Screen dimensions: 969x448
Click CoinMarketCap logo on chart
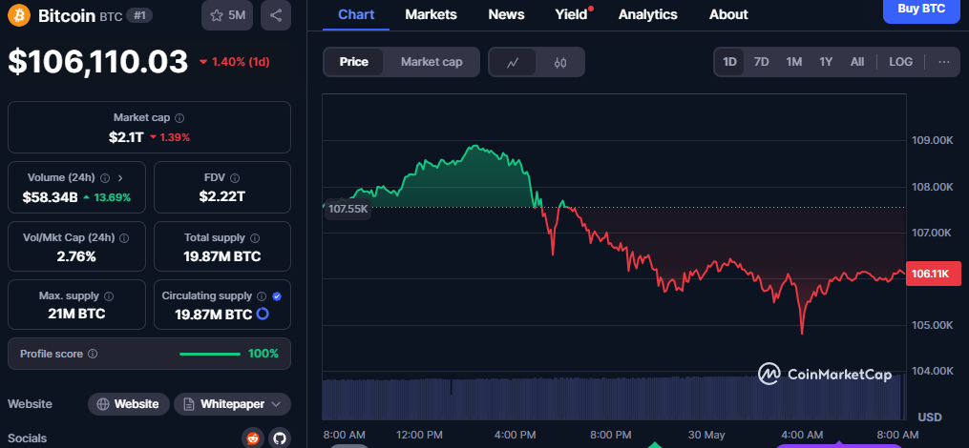(x=825, y=374)
